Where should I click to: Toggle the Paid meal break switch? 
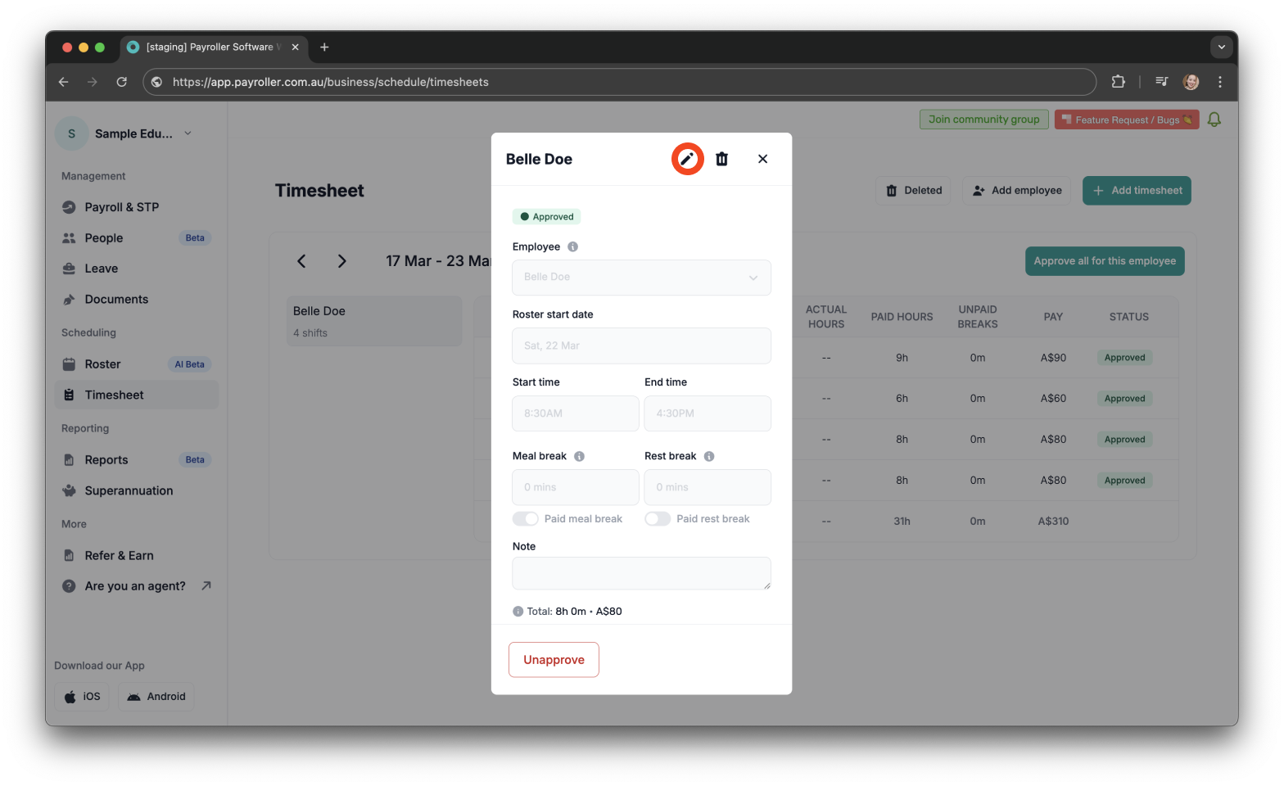[526, 519]
